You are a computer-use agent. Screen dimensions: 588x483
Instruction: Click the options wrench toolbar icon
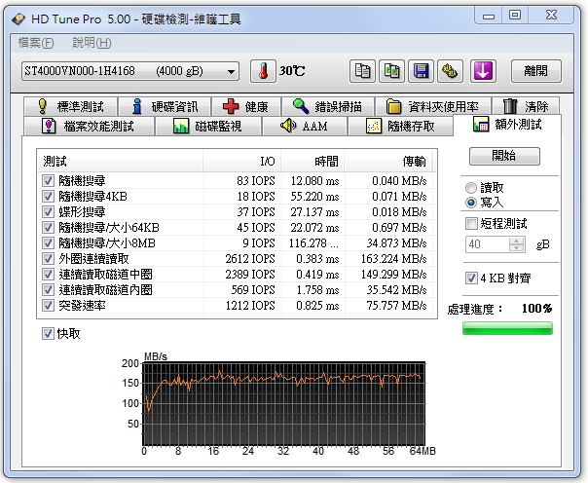point(450,71)
